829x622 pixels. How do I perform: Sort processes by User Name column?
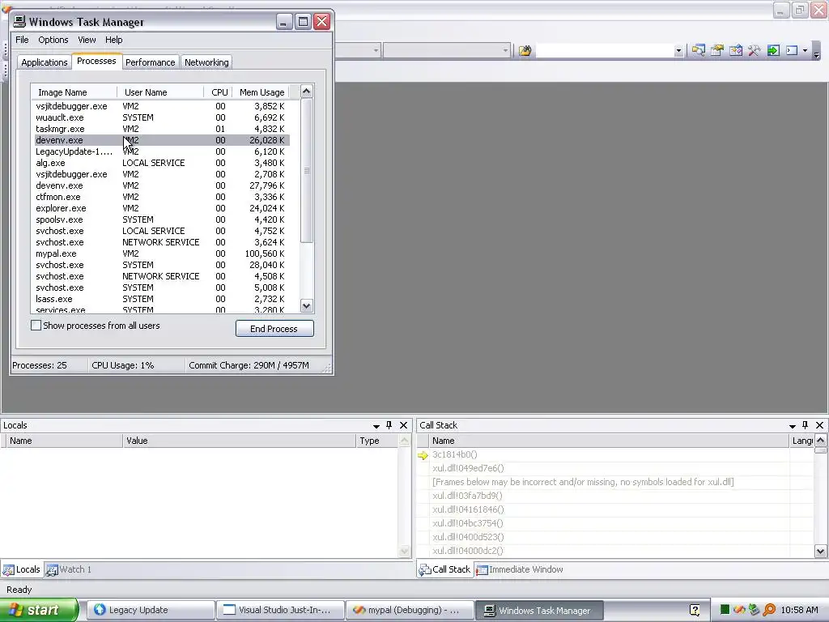point(160,92)
